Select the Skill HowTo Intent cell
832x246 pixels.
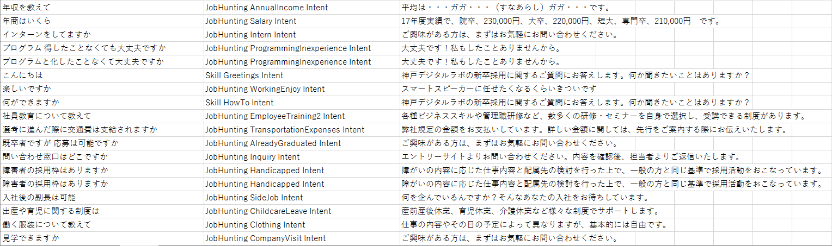coord(302,103)
